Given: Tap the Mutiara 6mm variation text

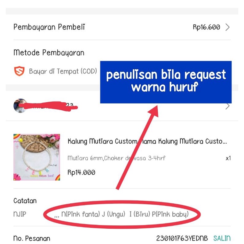Looking at the screenshot, I should [116, 158].
